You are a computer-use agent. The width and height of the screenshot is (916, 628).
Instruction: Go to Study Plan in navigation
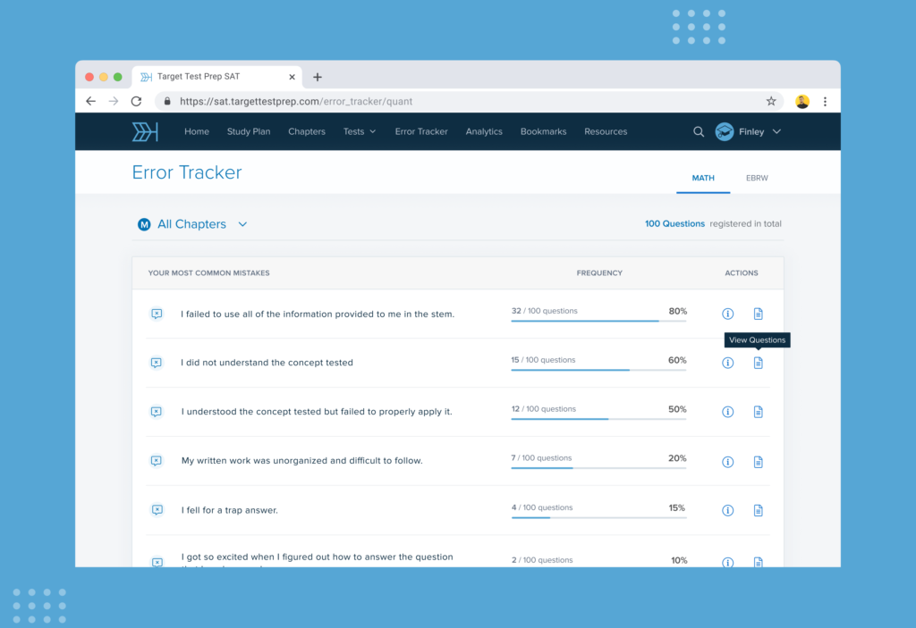point(249,131)
